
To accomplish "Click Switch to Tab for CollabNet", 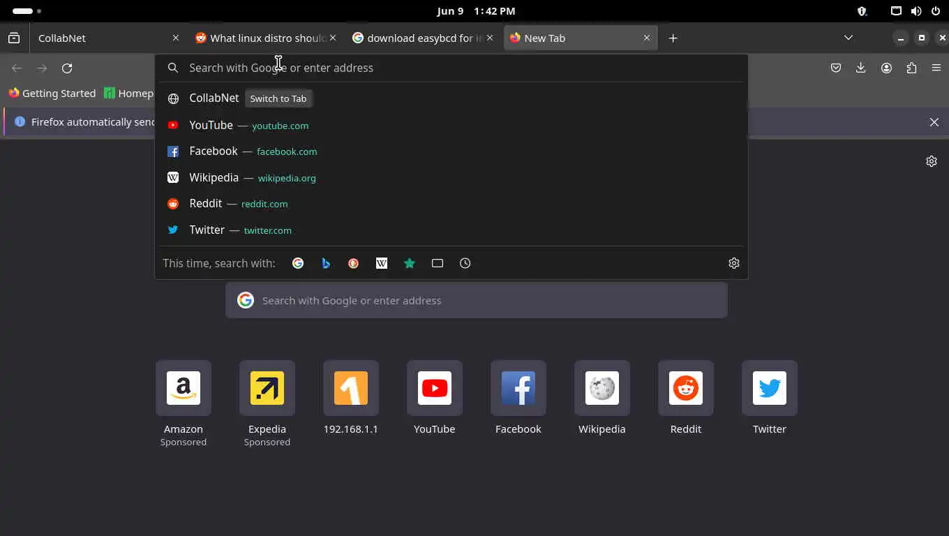I will coord(278,98).
